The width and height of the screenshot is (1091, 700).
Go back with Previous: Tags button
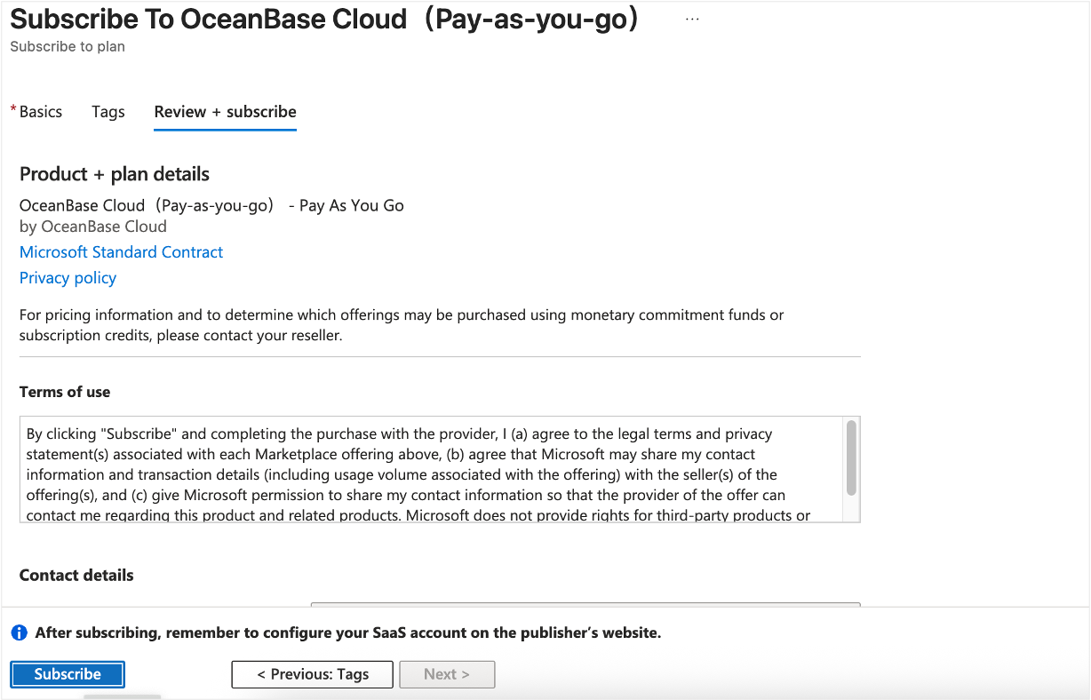click(313, 674)
